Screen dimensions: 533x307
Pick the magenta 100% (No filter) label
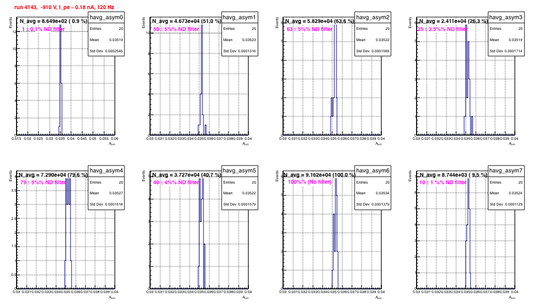310,182
